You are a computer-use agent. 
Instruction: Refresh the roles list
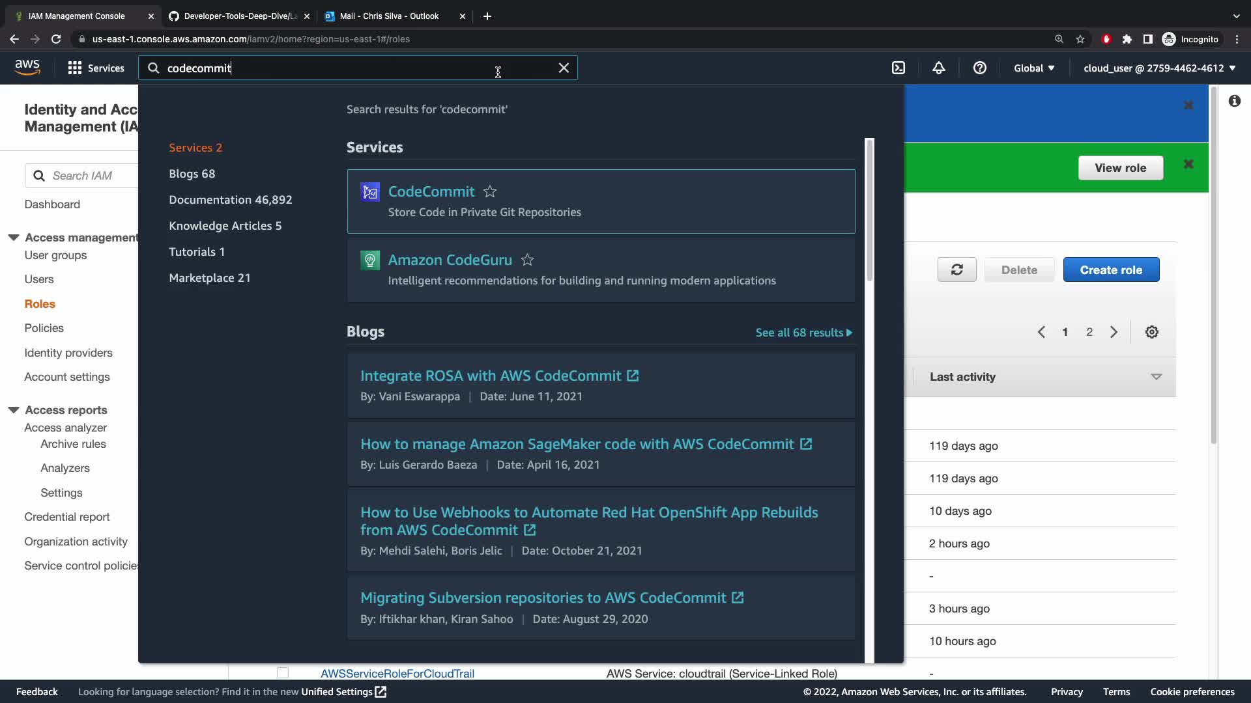click(956, 269)
